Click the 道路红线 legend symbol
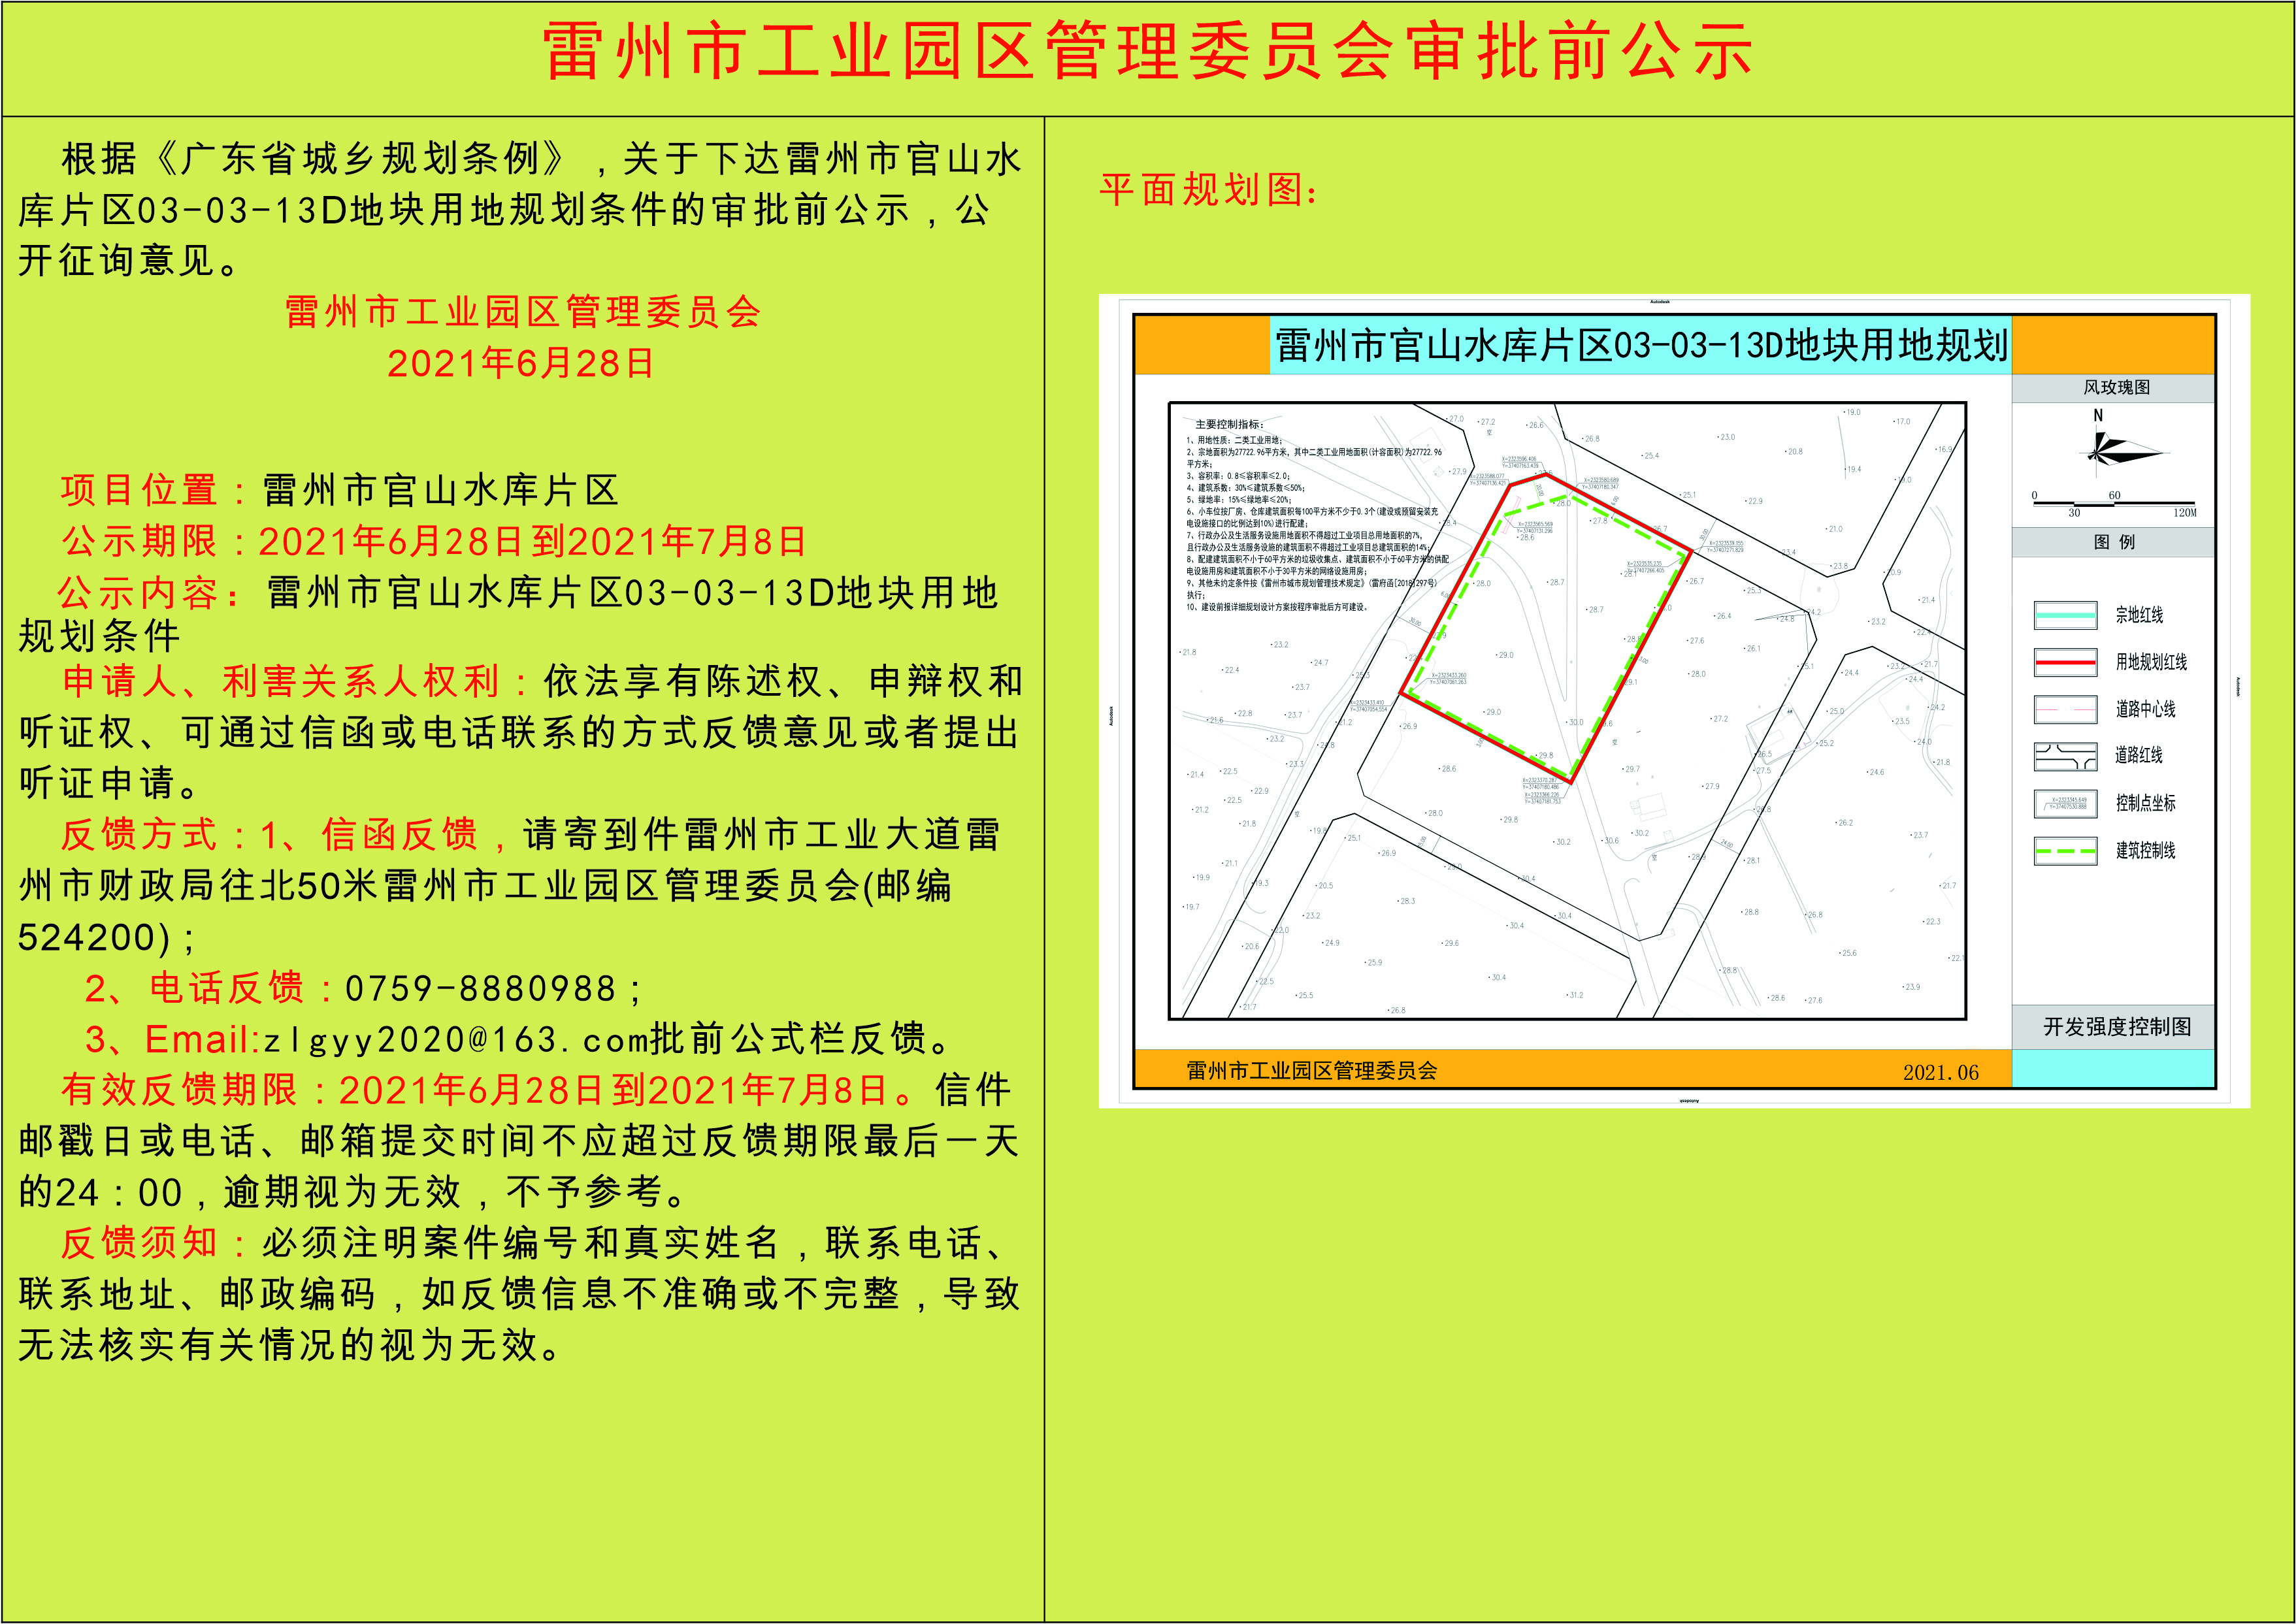 click(2065, 756)
